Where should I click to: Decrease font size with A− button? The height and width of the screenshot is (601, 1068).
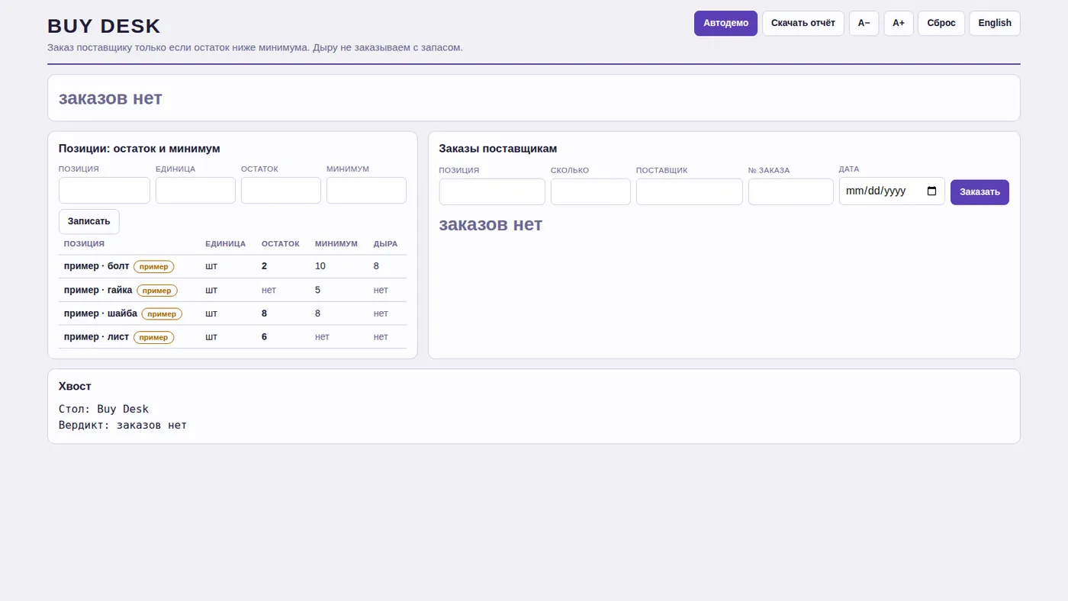coord(864,23)
